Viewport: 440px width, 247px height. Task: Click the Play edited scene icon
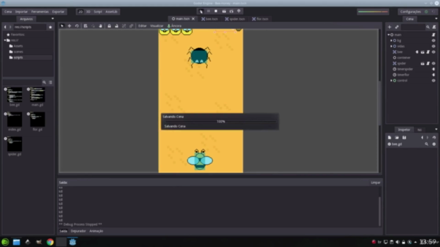click(224, 11)
